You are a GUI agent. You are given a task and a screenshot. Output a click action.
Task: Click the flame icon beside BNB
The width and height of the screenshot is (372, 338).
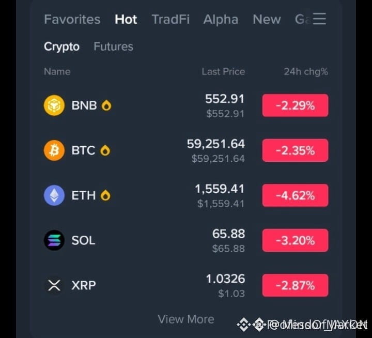[106, 105]
